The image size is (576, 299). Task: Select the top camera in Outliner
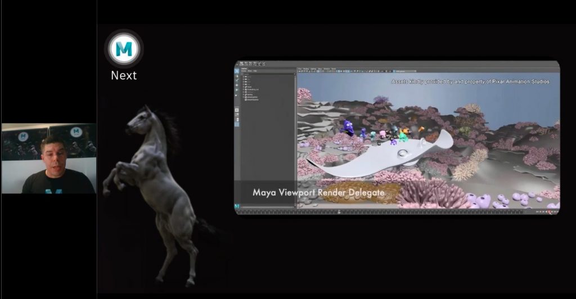(248, 79)
